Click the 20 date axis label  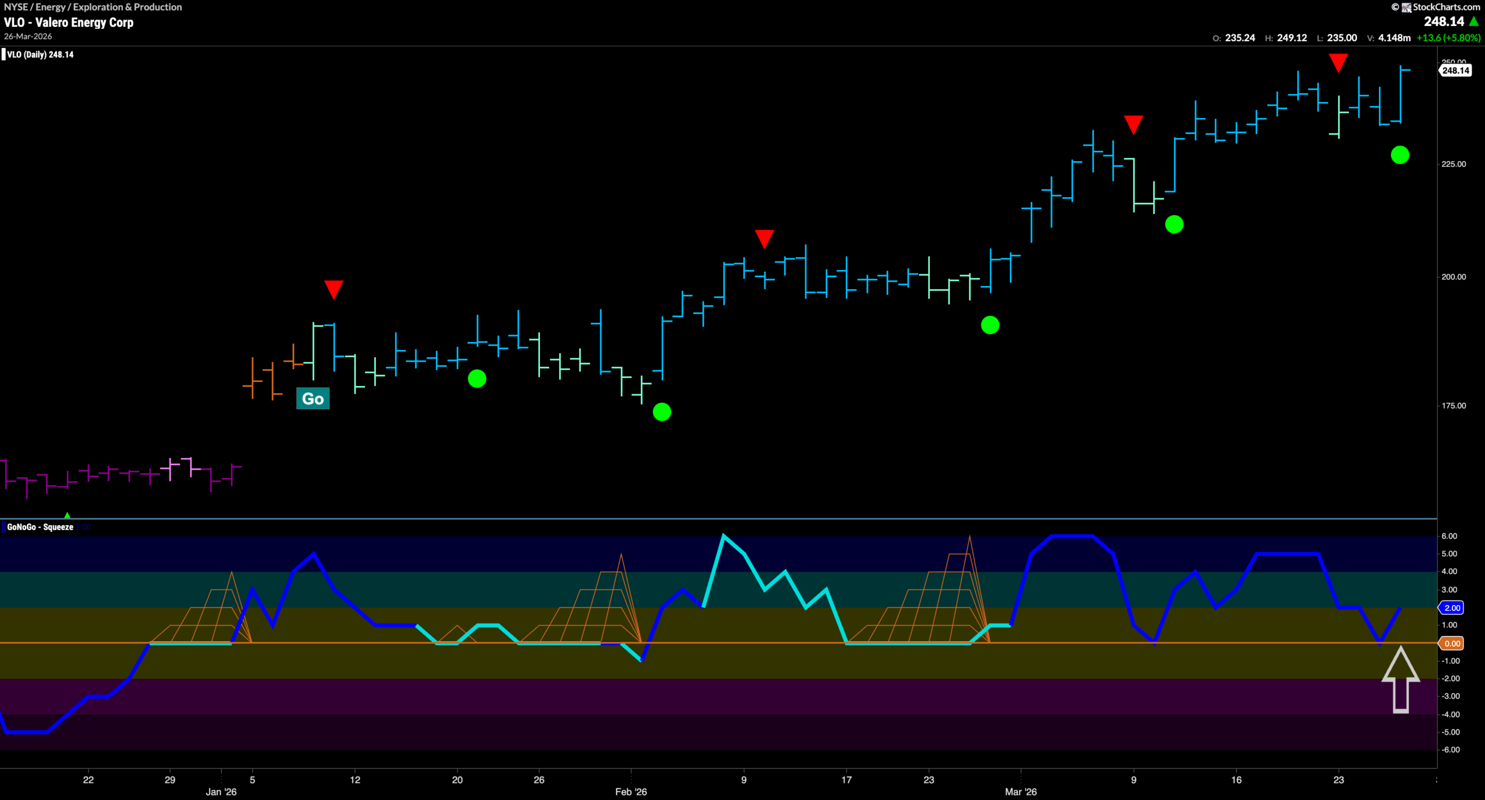pos(458,780)
